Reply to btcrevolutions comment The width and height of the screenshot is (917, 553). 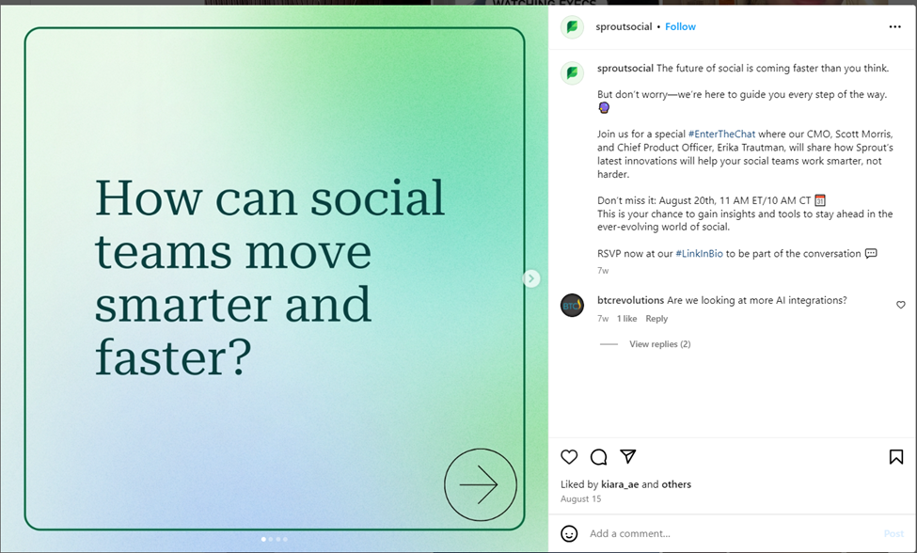point(656,319)
